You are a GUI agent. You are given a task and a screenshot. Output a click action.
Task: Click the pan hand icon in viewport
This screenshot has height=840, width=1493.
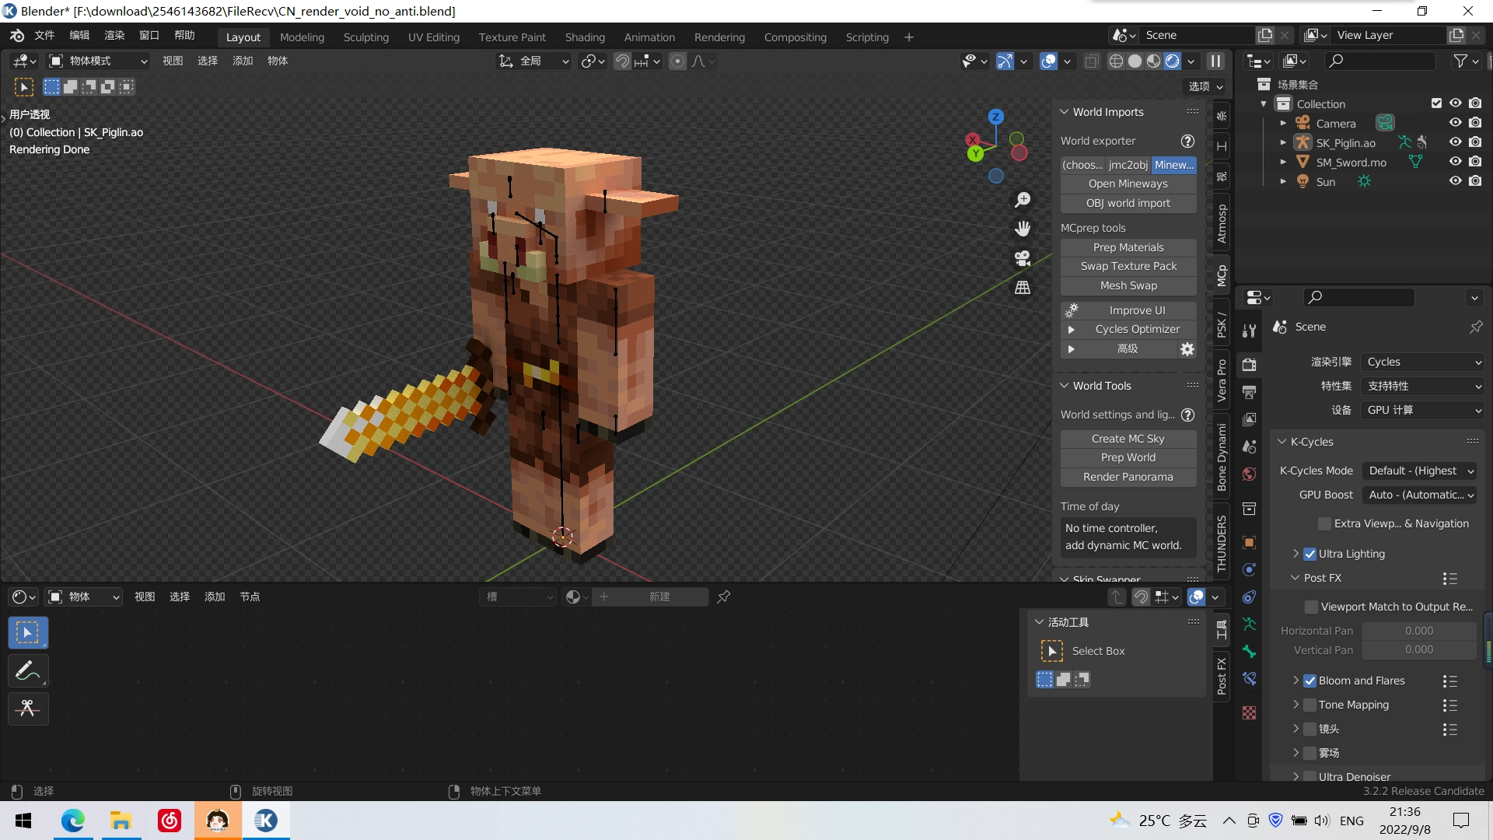click(1023, 229)
